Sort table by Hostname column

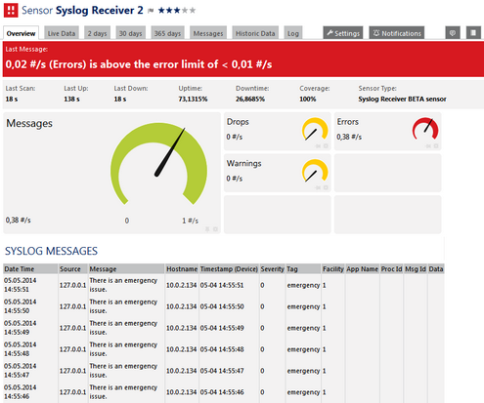coord(182,269)
